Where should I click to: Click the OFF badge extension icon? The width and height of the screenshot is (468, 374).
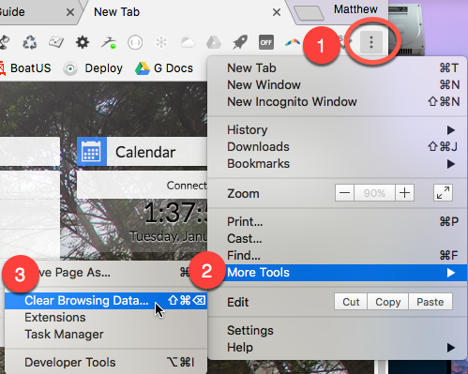(x=266, y=42)
